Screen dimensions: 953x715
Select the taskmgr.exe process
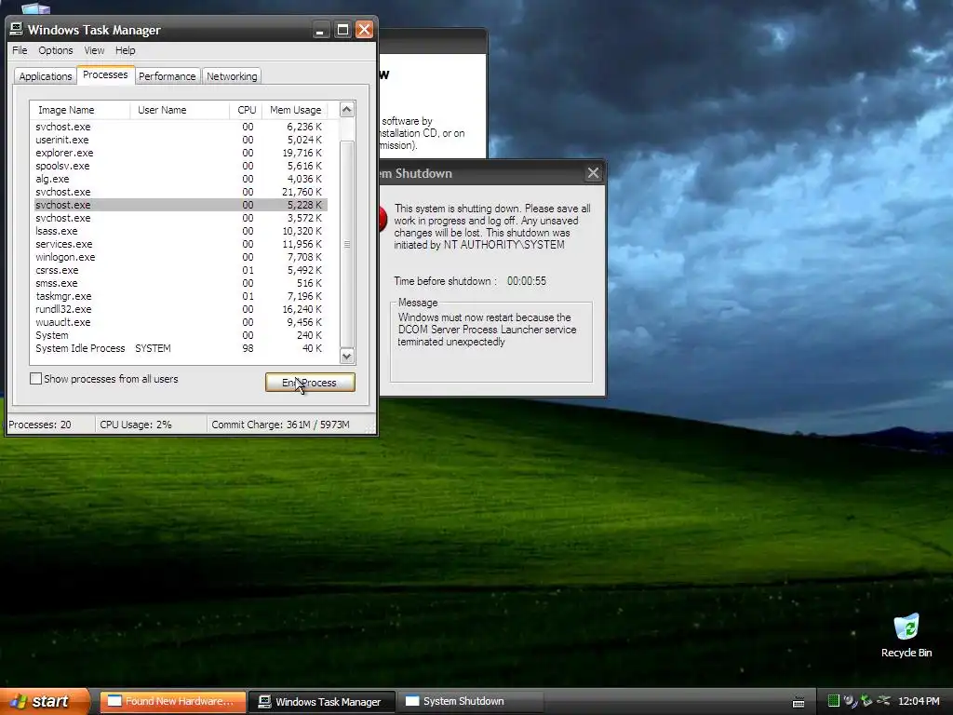(x=180, y=296)
